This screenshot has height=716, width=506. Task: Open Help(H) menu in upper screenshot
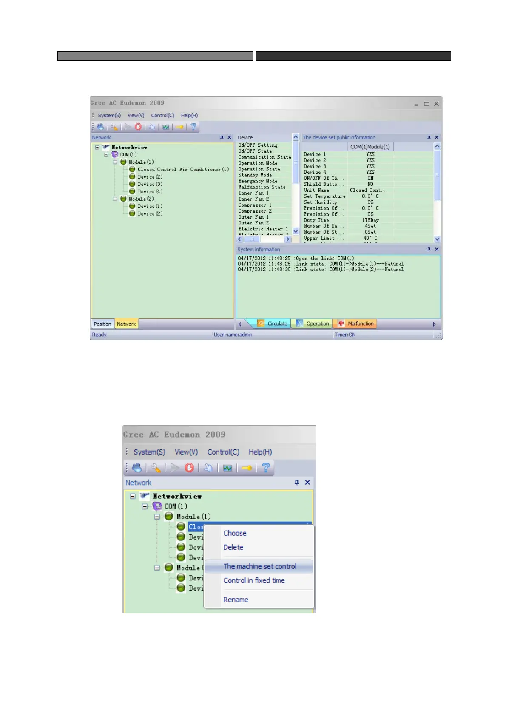189,115
